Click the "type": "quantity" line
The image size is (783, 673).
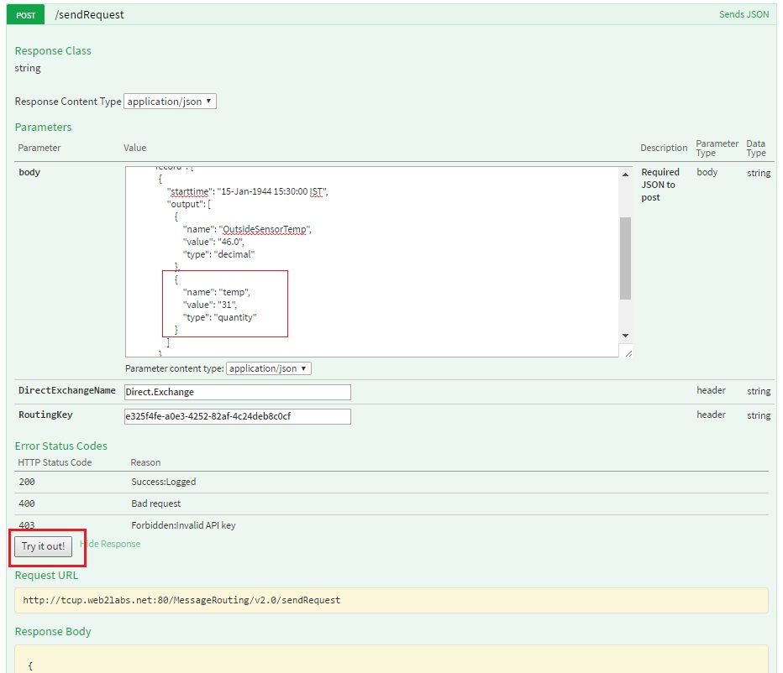click(220, 317)
